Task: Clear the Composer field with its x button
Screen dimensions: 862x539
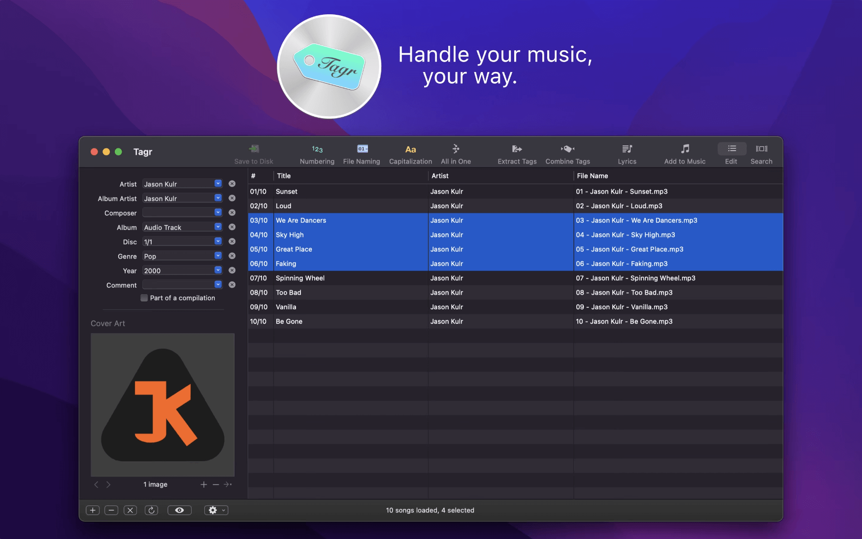Action: click(232, 212)
